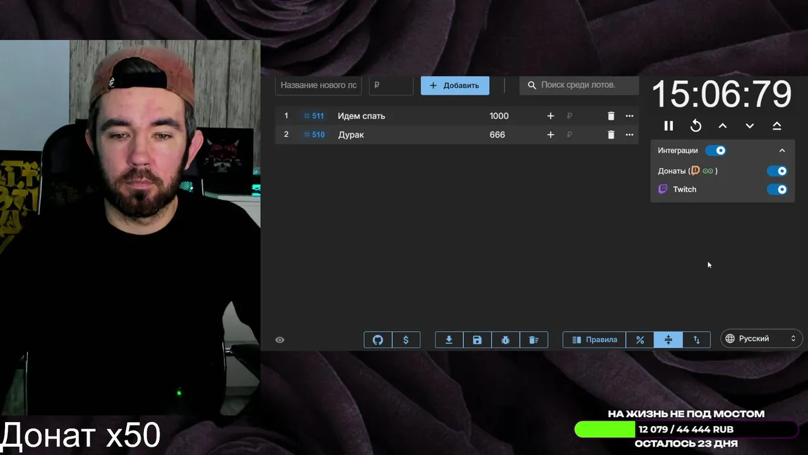
Task: Open more options for Дурак
Action: pos(629,135)
